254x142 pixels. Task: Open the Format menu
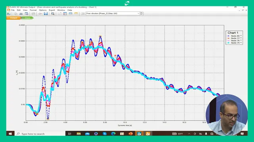pos(33,10)
